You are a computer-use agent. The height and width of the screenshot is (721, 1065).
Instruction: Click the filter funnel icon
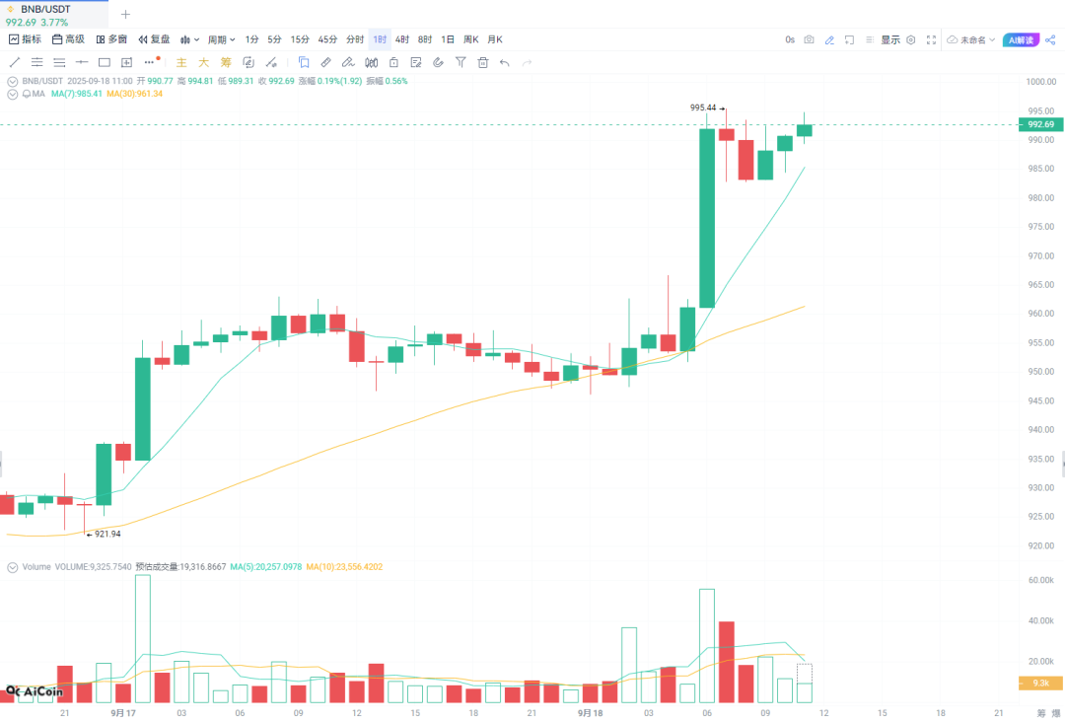(x=460, y=62)
